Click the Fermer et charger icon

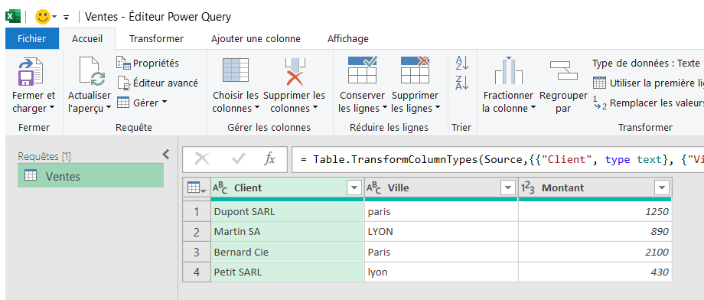(31, 71)
